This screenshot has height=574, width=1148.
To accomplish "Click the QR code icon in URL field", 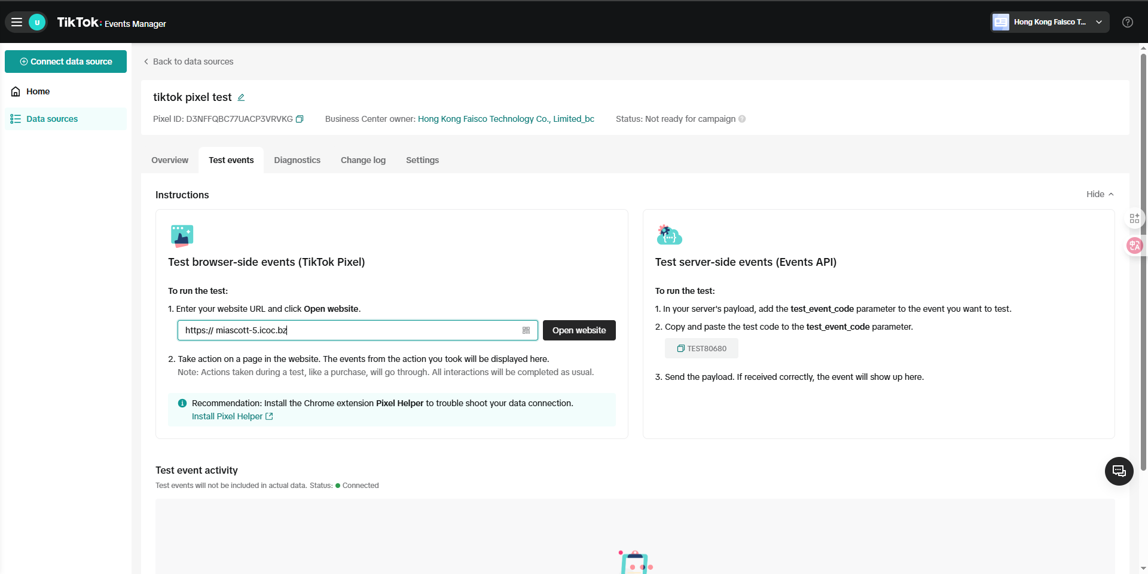I will (x=526, y=330).
